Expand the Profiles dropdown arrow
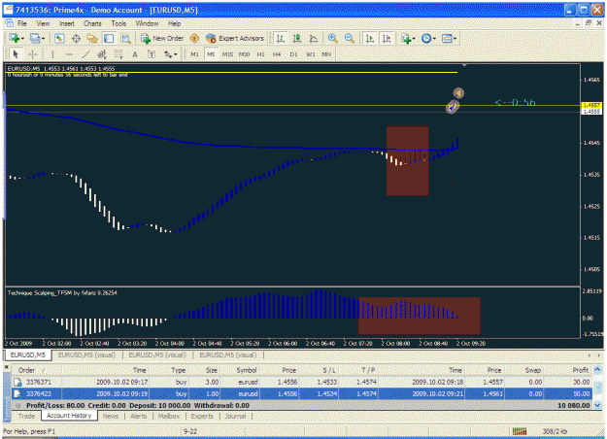This screenshot has width=607, height=439. [x=43, y=39]
